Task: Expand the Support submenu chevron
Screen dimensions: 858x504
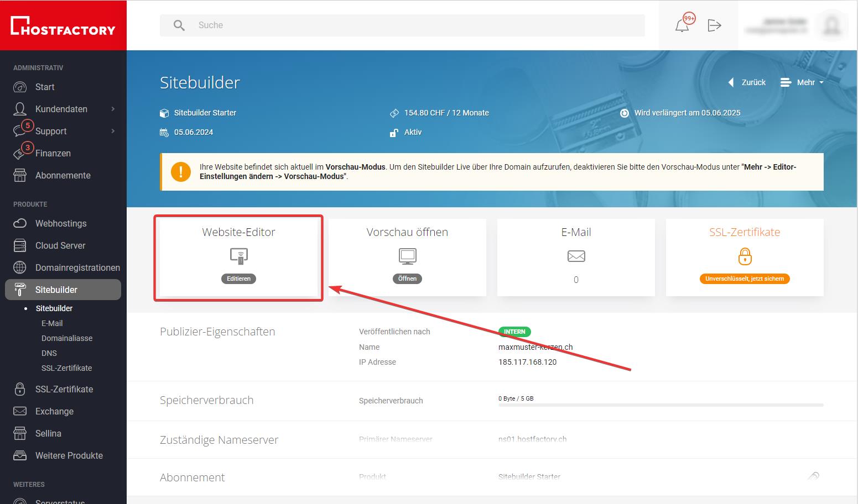Action: click(x=113, y=131)
